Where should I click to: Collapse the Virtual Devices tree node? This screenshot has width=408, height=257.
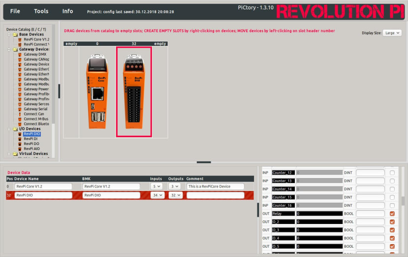[x=9, y=154]
